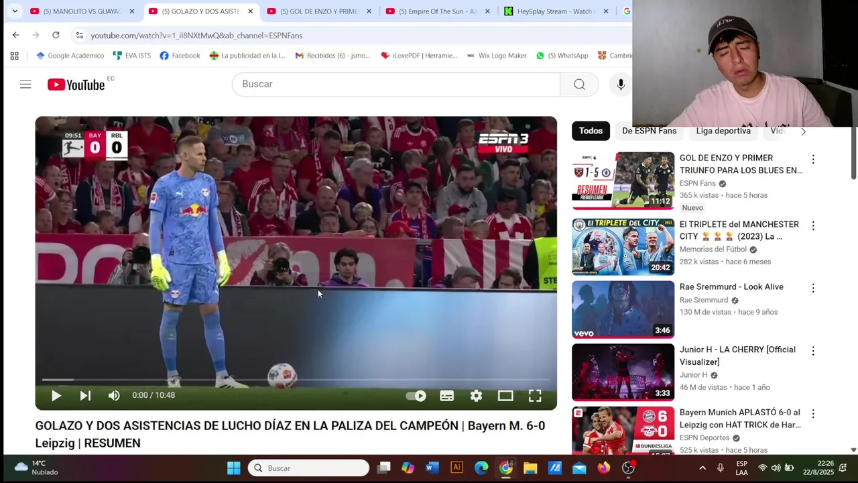Open Facebook bookmark
This screenshot has height=483, width=858.
(180, 56)
